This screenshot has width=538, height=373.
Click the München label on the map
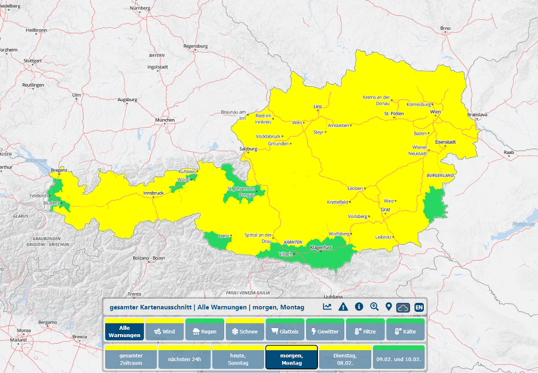coord(165,120)
